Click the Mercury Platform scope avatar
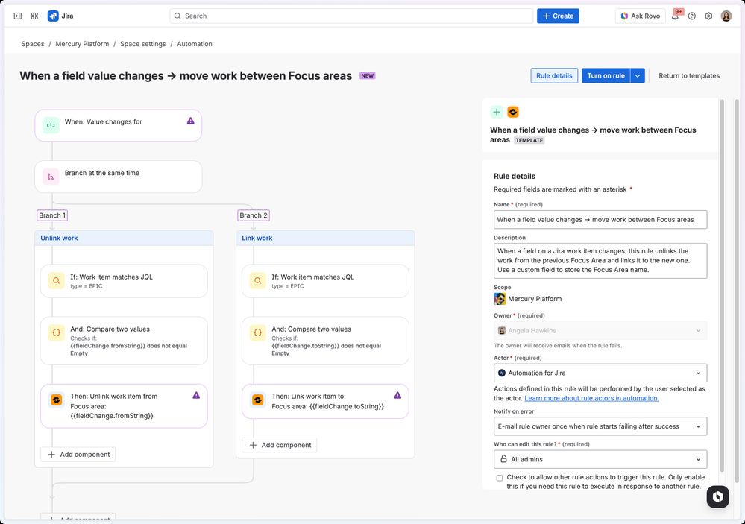745x524 pixels. tap(500, 299)
